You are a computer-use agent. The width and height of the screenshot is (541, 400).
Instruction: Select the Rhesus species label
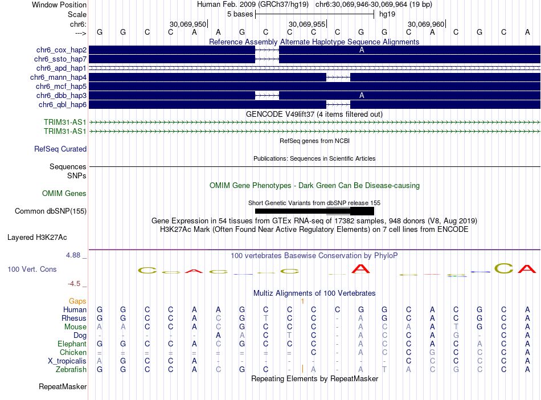click(74, 318)
